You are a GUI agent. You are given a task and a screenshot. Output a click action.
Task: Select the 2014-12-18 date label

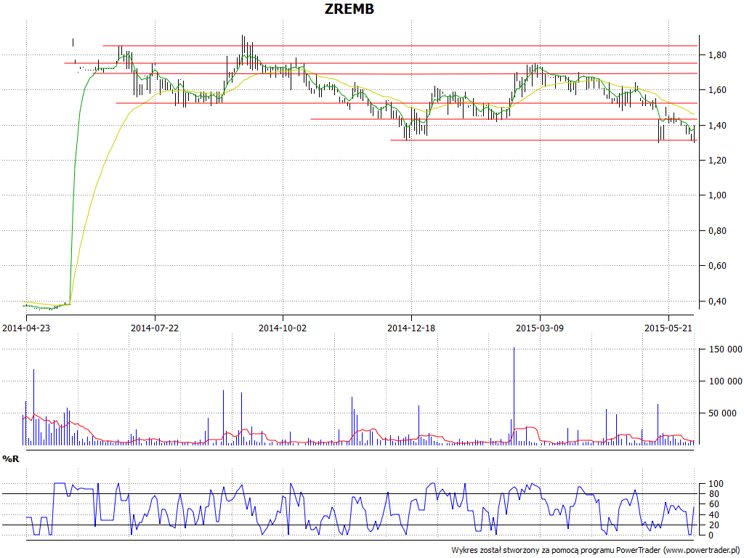[411, 328]
